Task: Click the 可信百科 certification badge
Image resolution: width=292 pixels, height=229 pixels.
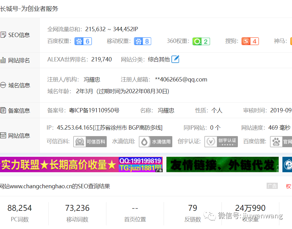Action: tap(90, 142)
